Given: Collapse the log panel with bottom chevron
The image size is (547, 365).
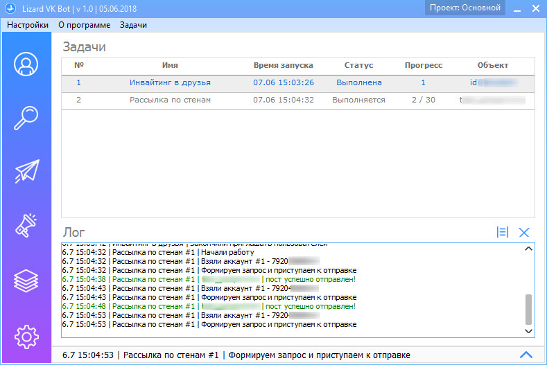Looking at the screenshot, I should click(526, 355).
